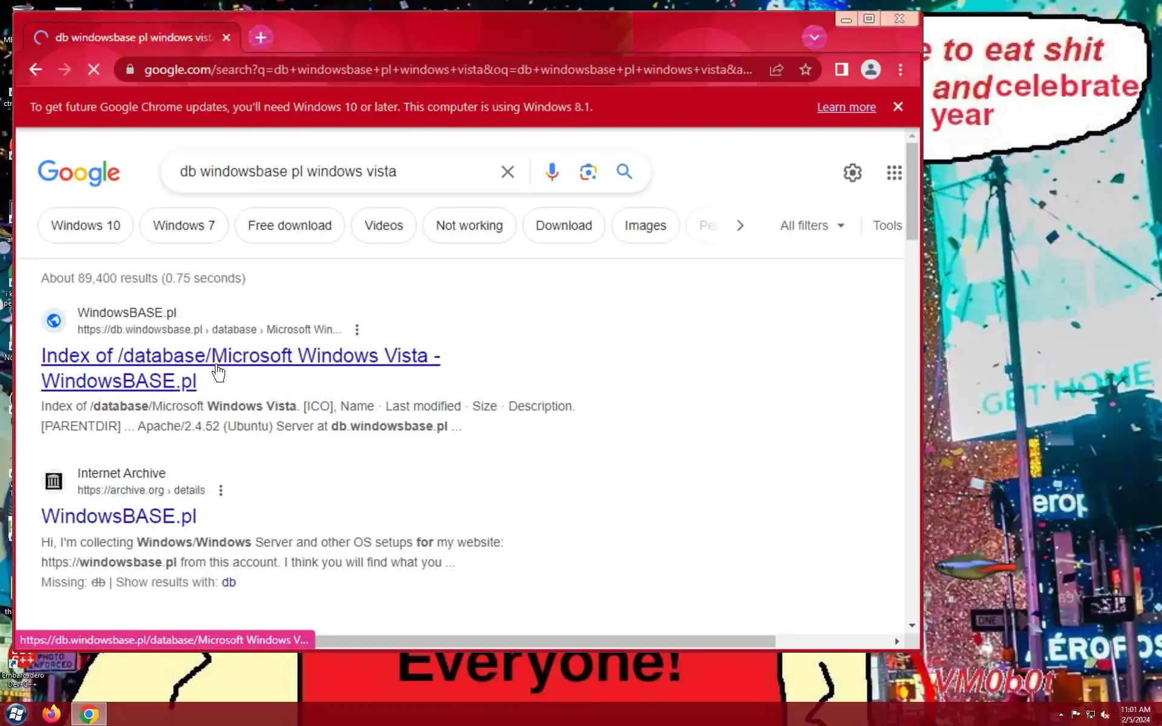Open more options for WindowsBASE.pl result
This screenshot has height=726, width=1162.
tap(357, 330)
